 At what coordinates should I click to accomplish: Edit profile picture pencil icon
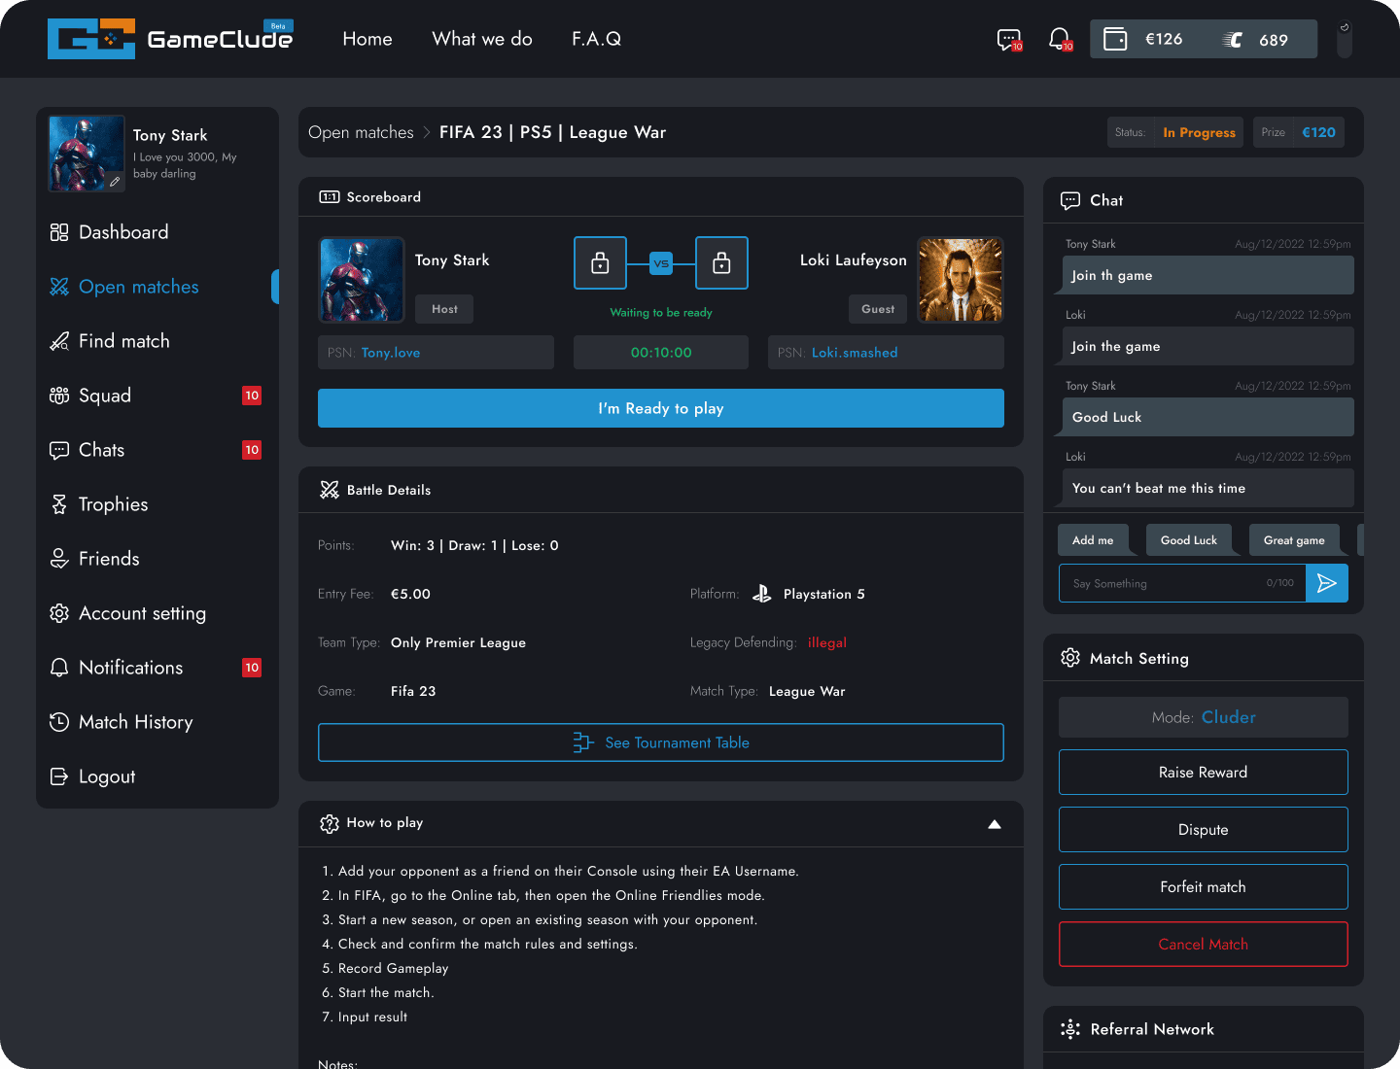tap(115, 182)
